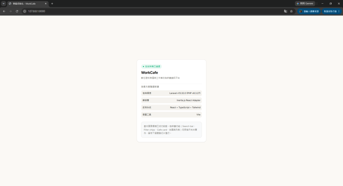Minimize the browser window
Viewport: 343px width, 186px height.
pyautogui.click(x=323, y=3)
